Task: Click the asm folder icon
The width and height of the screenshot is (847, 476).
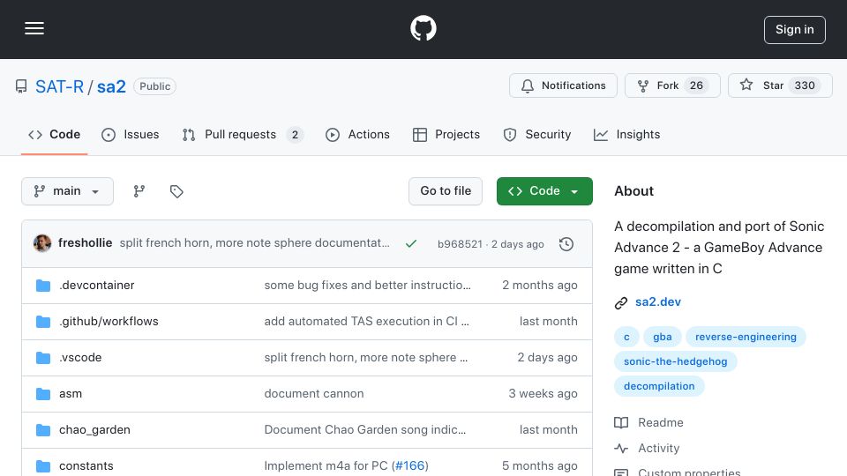Action: pyautogui.click(x=43, y=393)
